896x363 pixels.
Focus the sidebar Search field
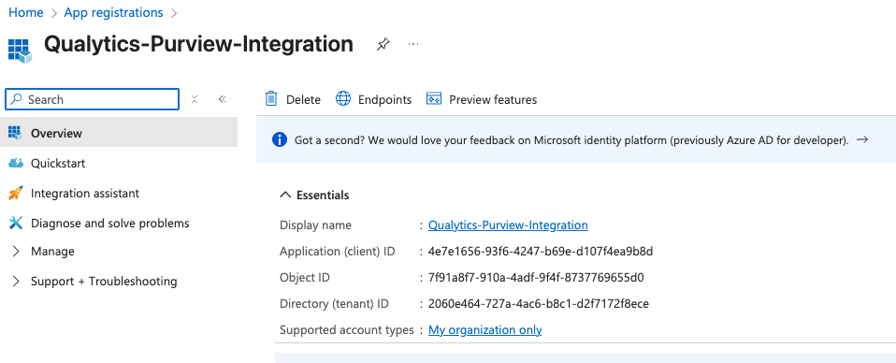92,99
